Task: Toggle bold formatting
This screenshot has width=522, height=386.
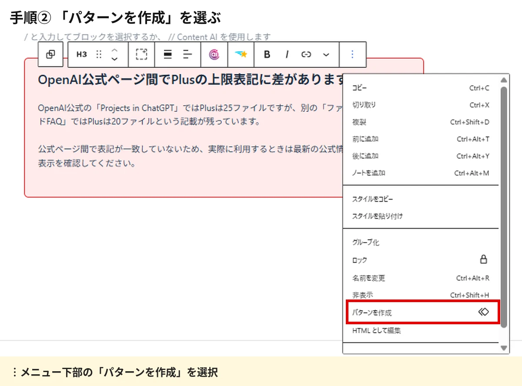Action: pyautogui.click(x=267, y=54)
